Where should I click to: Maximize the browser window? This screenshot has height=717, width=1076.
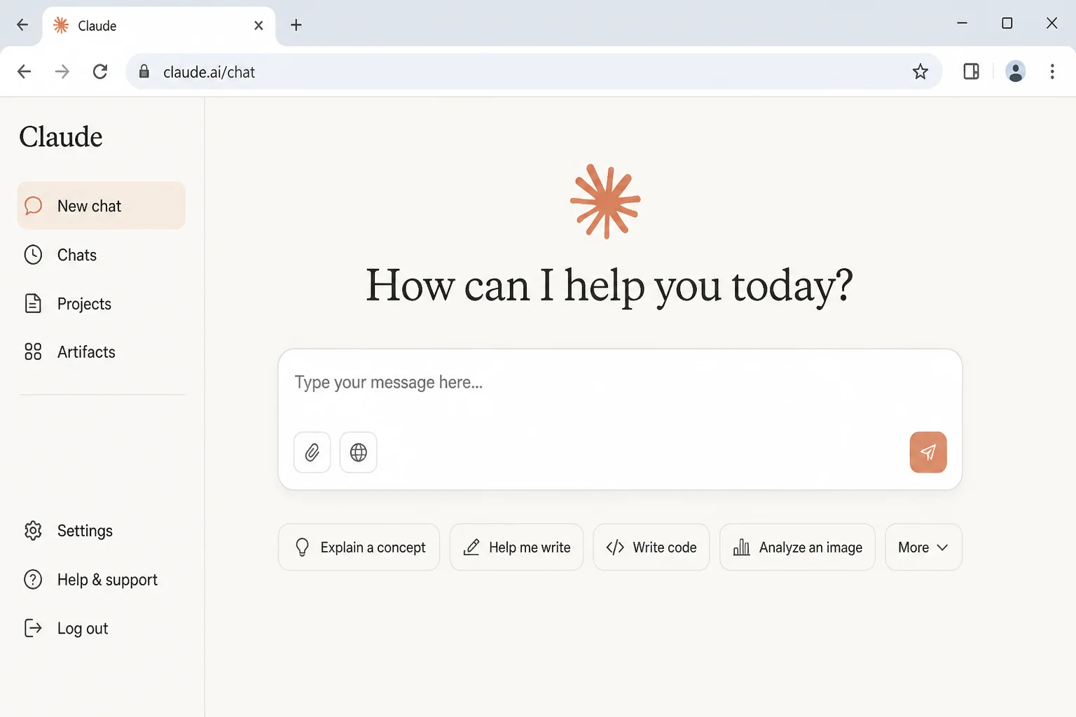[x=1007, y=23]
